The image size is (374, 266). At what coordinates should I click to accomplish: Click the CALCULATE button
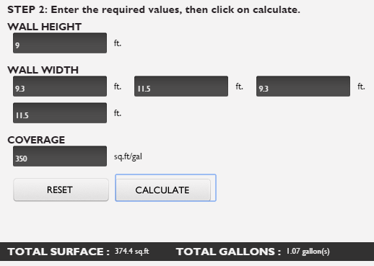163,190
